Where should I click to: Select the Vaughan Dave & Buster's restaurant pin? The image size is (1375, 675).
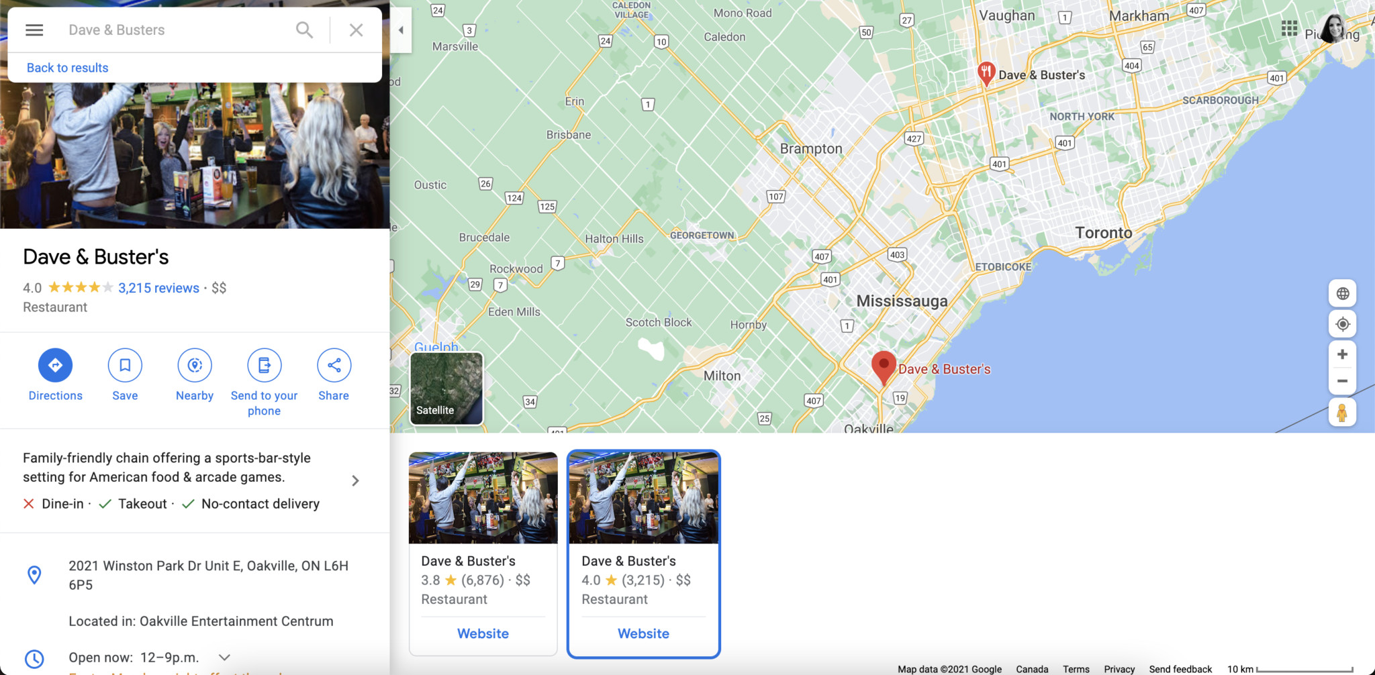point(986,73)
